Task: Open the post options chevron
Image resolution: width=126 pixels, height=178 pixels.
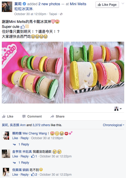Action: click(x=123, y=4)
